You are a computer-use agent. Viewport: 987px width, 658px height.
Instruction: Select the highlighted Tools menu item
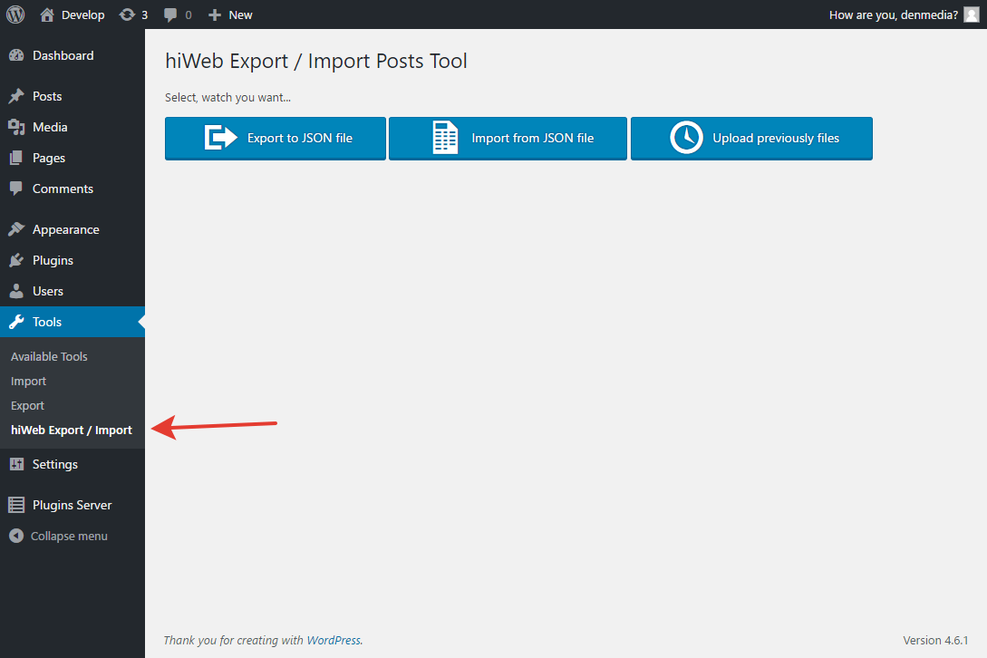[x=73, y=322]
